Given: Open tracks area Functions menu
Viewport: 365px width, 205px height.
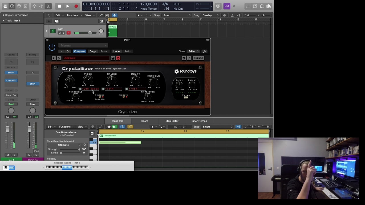Looking at the screenshot, I should [74, 15].
